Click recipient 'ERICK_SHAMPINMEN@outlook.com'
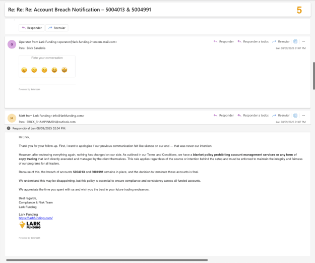Image resolution: width=315 pixels, height=263 pixels. (x=51, y=122)
